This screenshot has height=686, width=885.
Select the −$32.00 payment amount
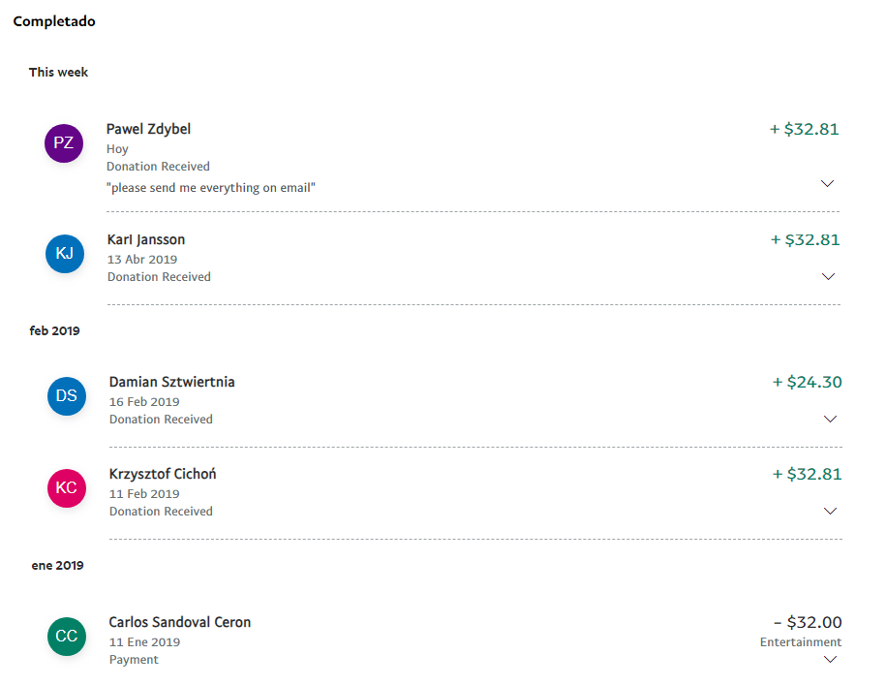(808, 622)
